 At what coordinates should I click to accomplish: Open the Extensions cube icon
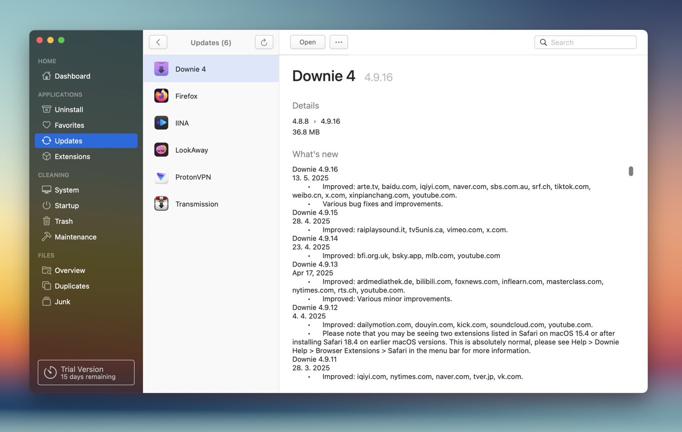[x=47, y=156]
